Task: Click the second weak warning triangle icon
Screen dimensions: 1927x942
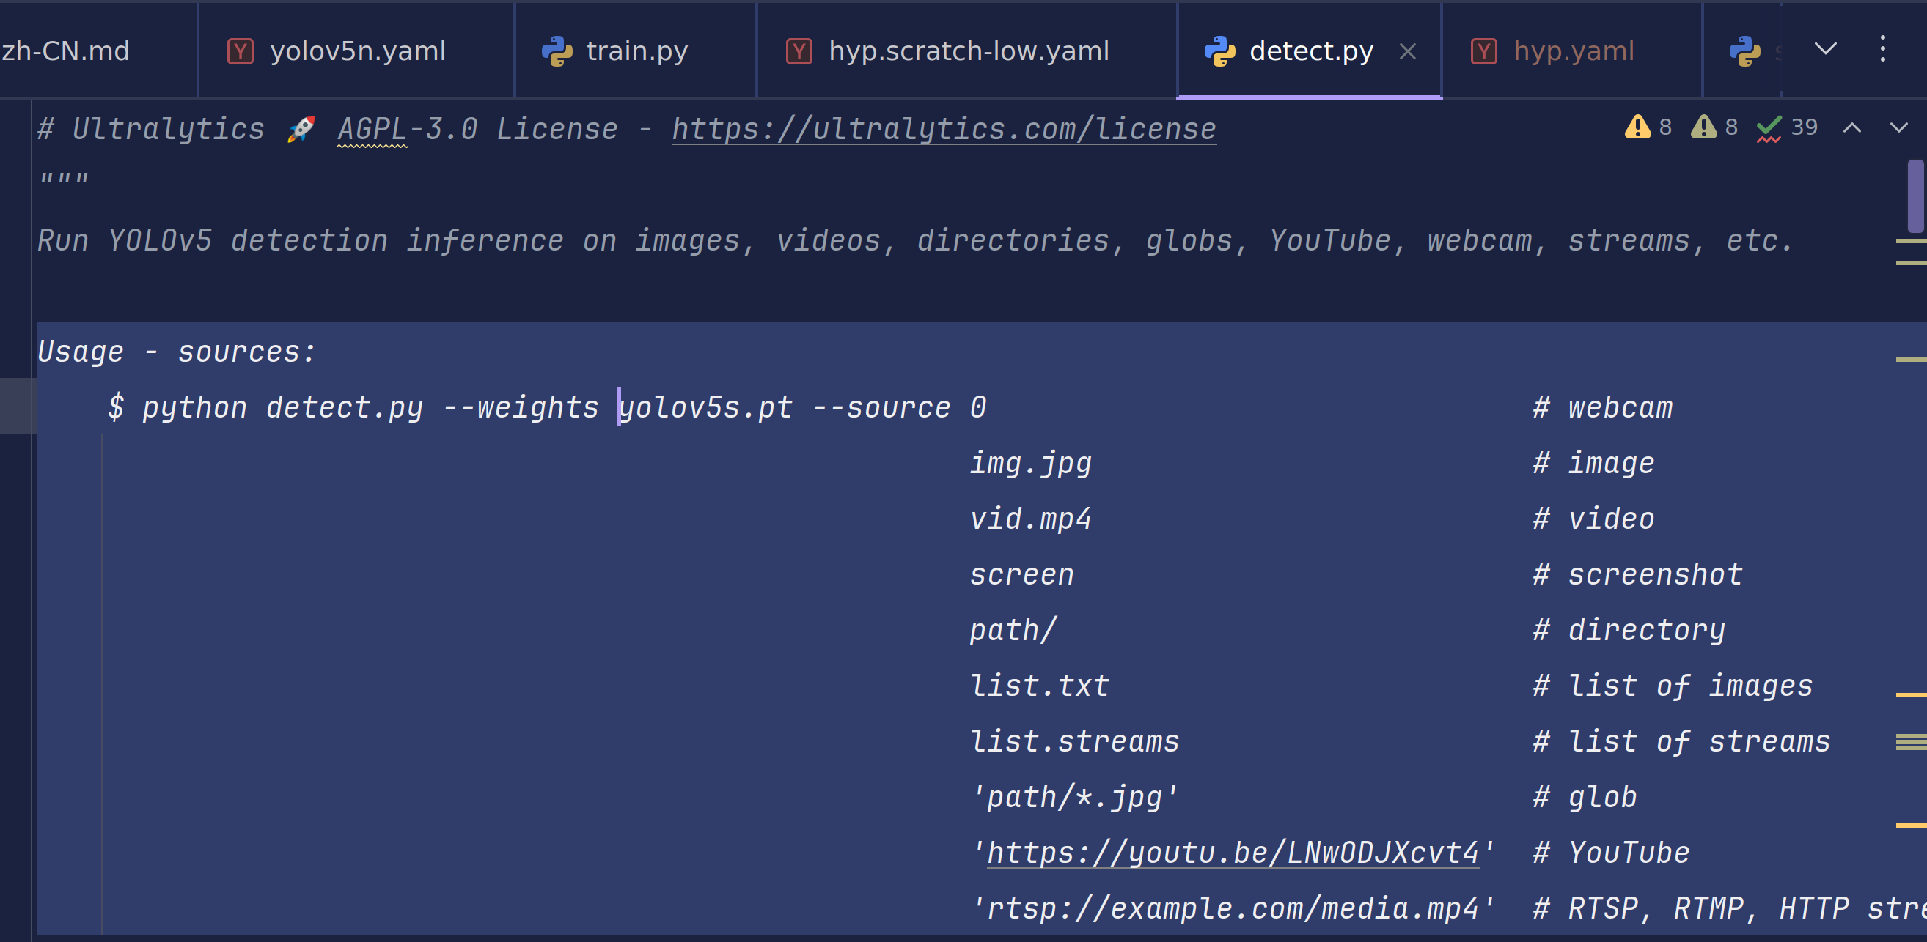Action: click(x=1703, y=127)
